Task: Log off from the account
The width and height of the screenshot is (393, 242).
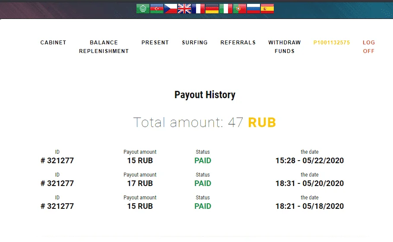Action: [369, 47]
